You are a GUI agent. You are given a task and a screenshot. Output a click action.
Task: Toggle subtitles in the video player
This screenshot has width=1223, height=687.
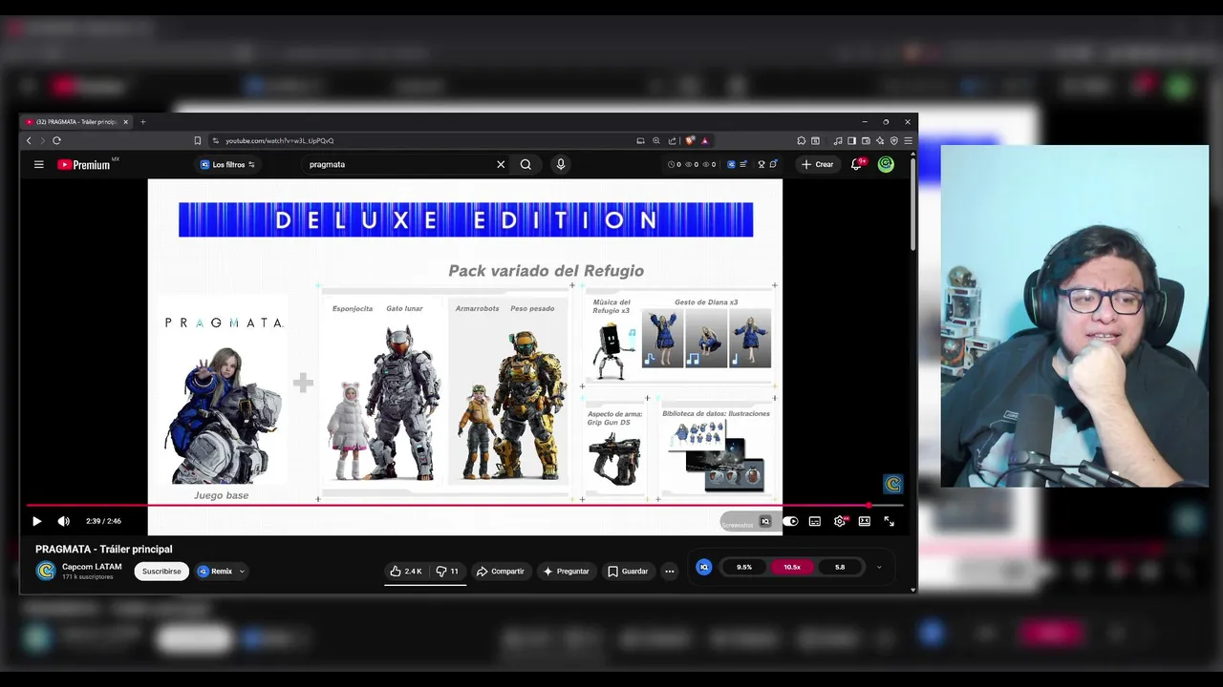tap(815, 521)
